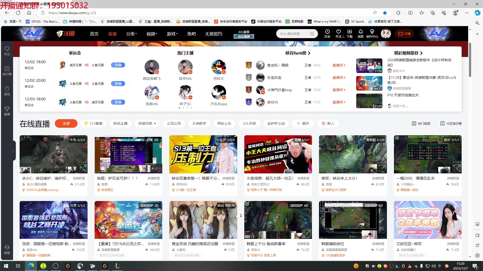Screen dimensions: 483x271
Task: Select the 云顶之弈 filter tab
Action: click(x=174, y=123)
